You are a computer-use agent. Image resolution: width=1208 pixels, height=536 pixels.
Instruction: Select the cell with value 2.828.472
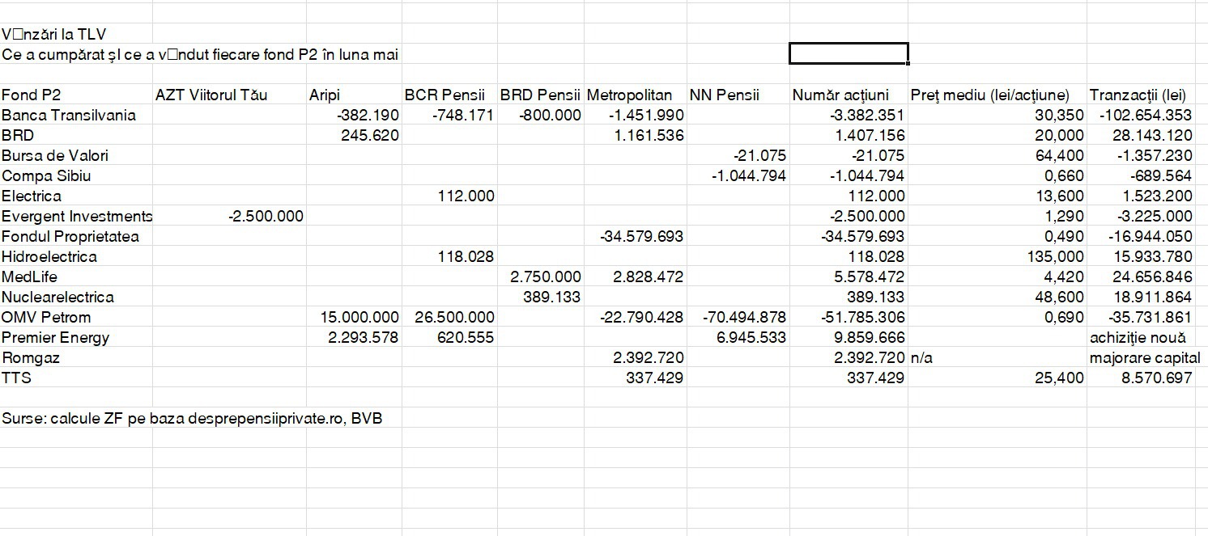(x=649, y=276)
